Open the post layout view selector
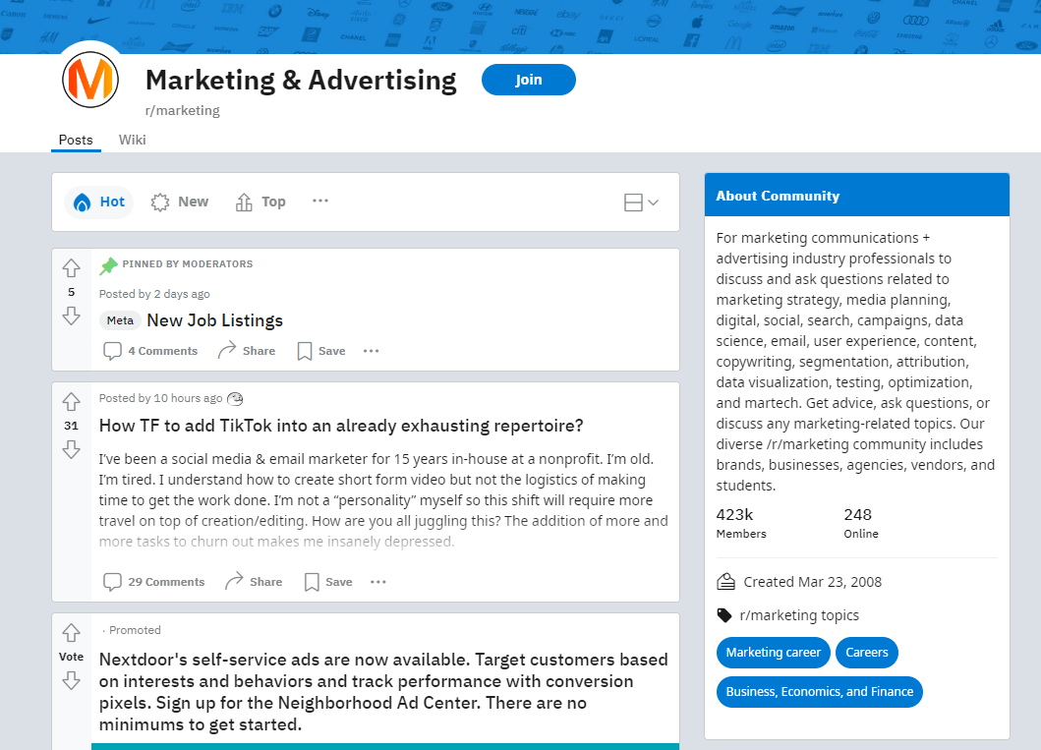Image resolution: width=1041 pixels, height=750 pixels. (x=638, y=201)
